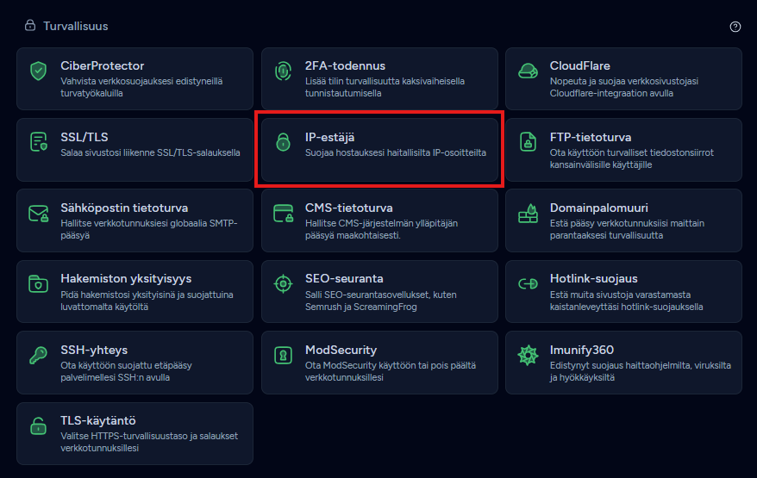Launch the Imunify360 title
757x478 pixels.
pos(582,350)
